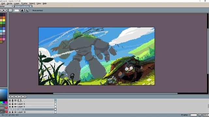Toggle continuous cels on Layer 12
209x117 pixels.
[x=15, y=112]
